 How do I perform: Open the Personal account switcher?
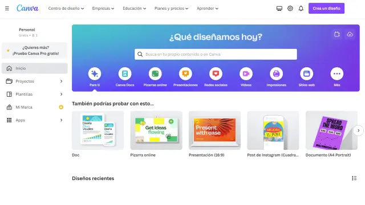click(x=28, y=32)
